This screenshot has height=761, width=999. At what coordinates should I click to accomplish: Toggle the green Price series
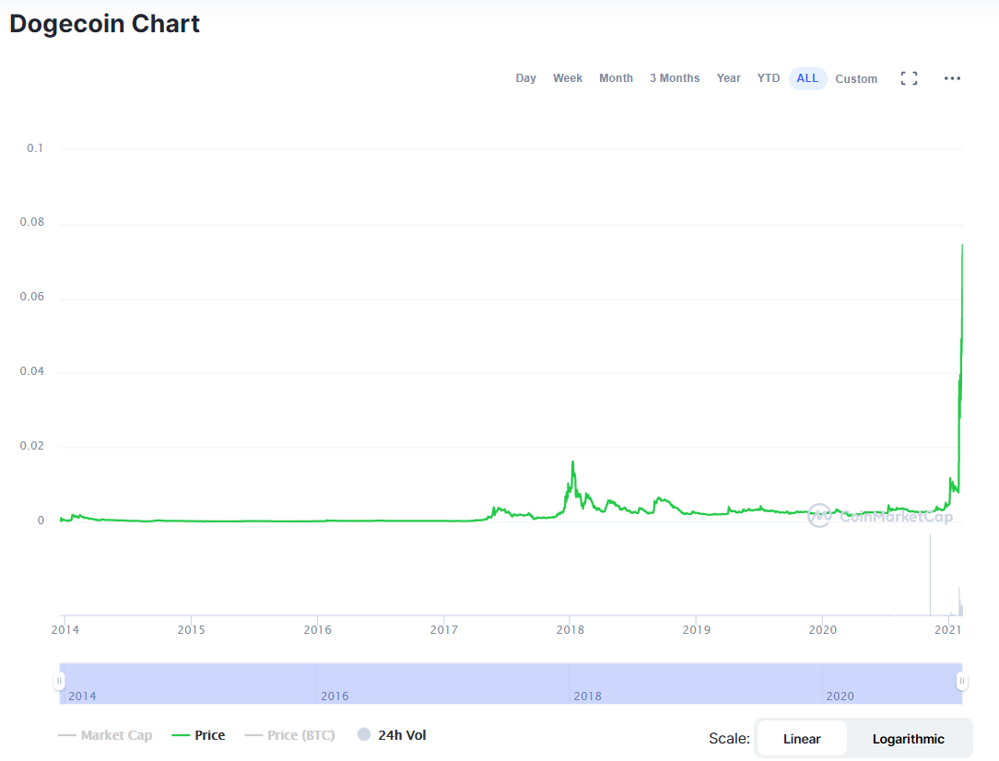pyautogui.click(x=198, y=735)
